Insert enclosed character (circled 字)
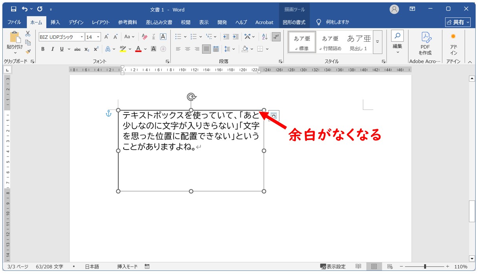Viewport: 478px width, 274px height. (x=163, y=49)
